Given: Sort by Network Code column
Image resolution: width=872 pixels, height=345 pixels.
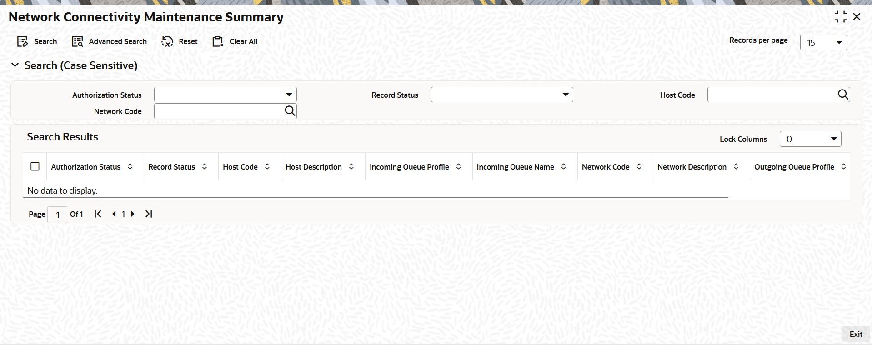Looking at the screenshot, I should click(x=639, y=167).
